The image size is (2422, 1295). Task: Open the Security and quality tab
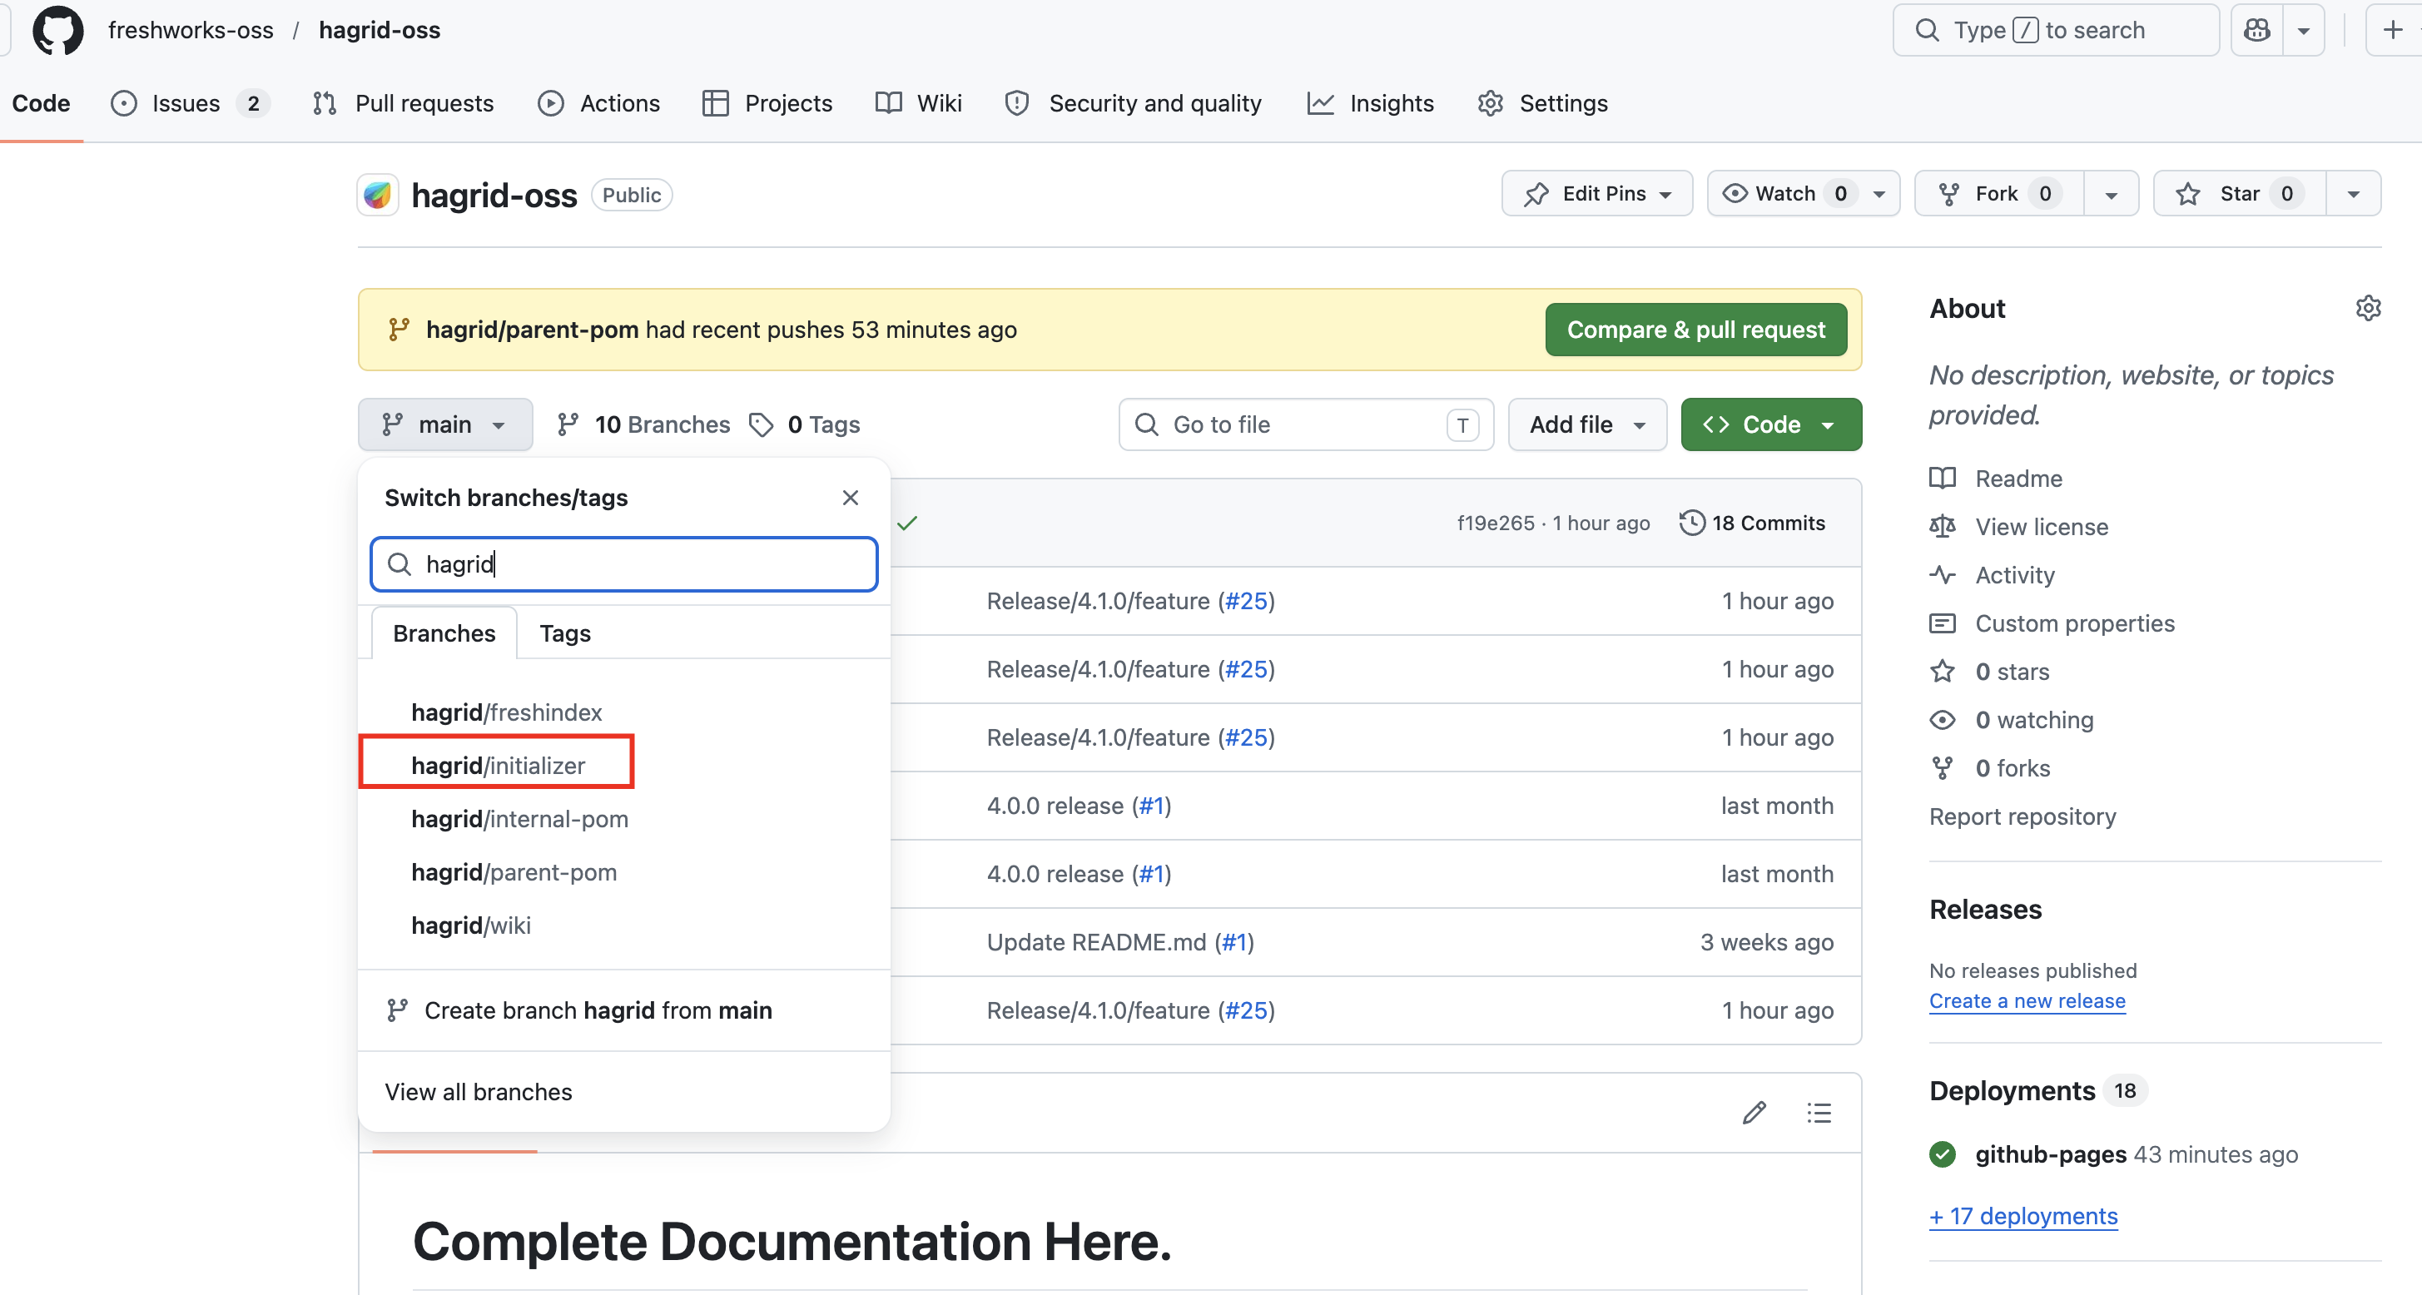[x=1133, y=103]
